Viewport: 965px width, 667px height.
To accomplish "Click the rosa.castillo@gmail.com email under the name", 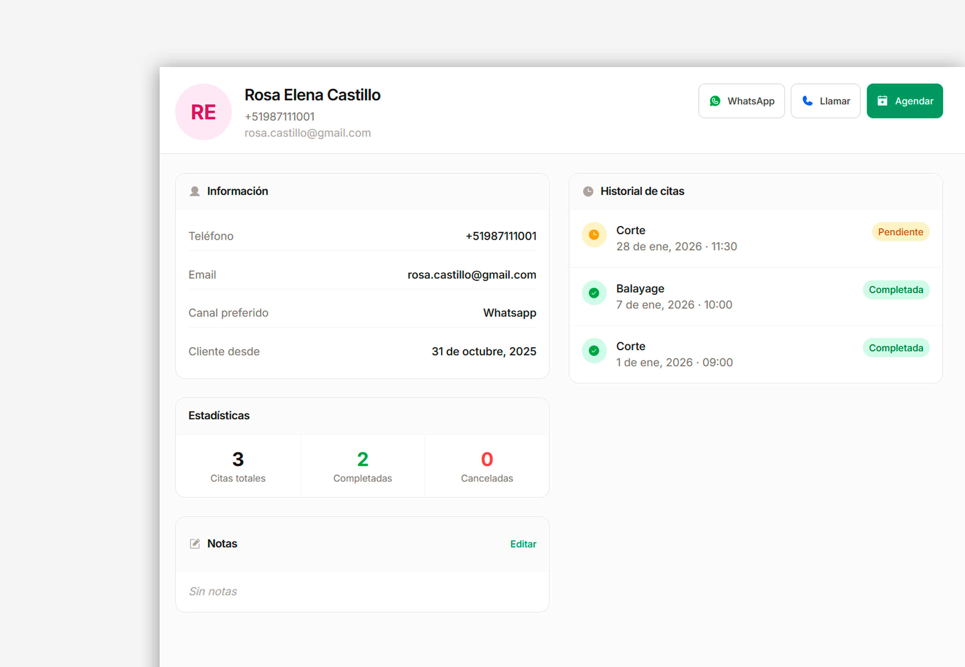I will pyautogui.click(x=308, y=133).
